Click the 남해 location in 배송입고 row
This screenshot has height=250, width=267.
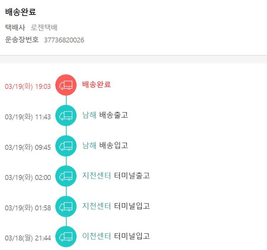point(89,145)
